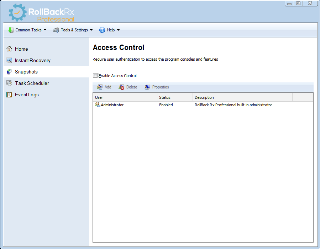
Task: Click the RollBack Rx gear logo
Action: point(17,12)
